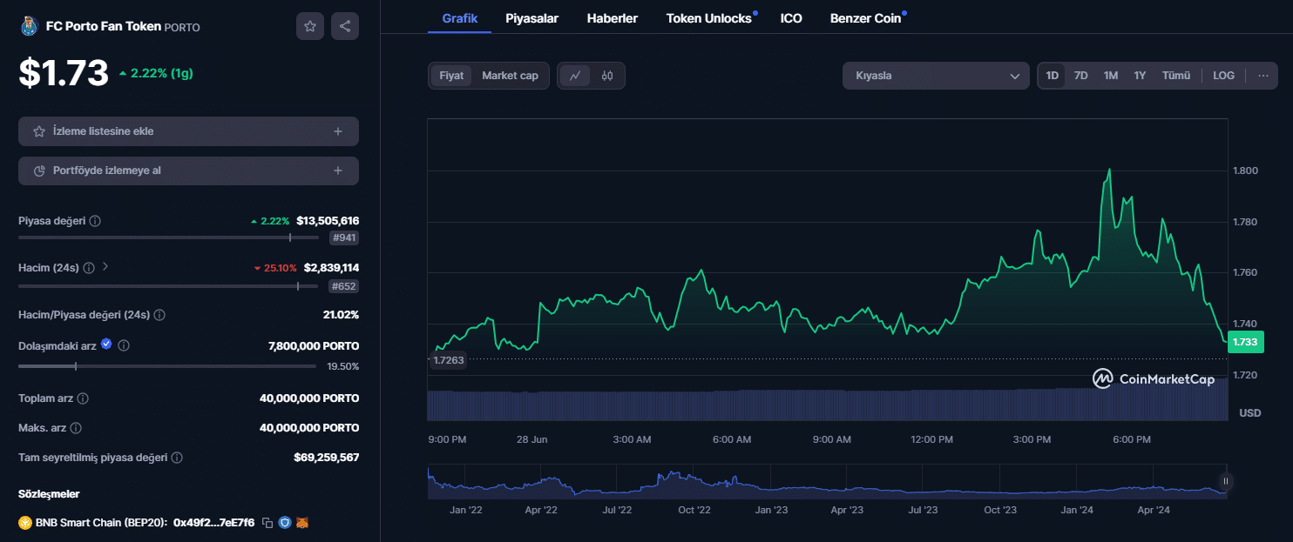The image size is (1293, 542).
Task: Click plus icon on Portföyde izlemeye al
Action: point(338,171)
